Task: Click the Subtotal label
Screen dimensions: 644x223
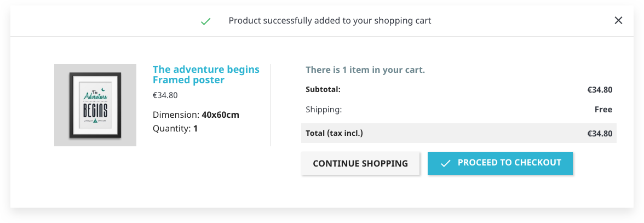Action: [x=323, y=89]
